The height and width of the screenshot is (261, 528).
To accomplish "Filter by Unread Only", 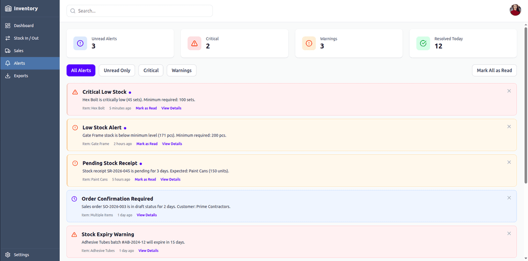I will [x=117, y=70].
